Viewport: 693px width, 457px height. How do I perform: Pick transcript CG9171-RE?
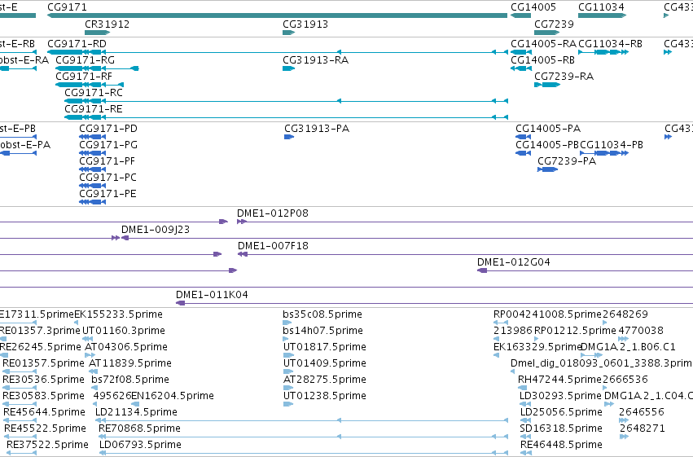pyautogui.click(x=94, y=109)
